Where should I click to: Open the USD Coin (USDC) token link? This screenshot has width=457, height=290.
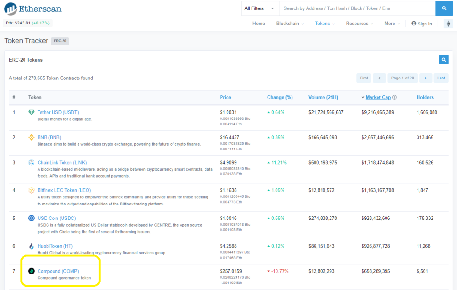pyautogui.click(x=56, y=218)
